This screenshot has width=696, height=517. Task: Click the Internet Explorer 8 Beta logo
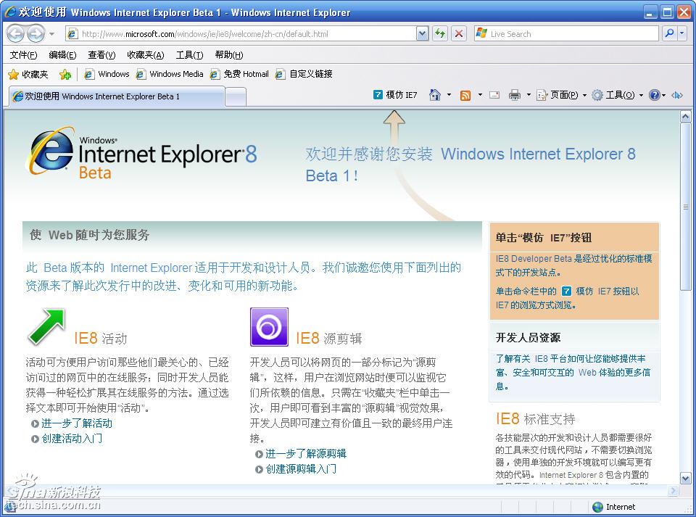tap(142, 152)
